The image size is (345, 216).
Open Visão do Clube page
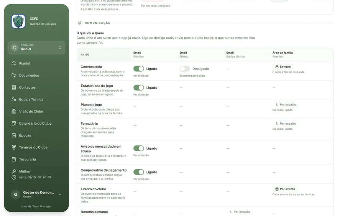[x=36, y=111]
